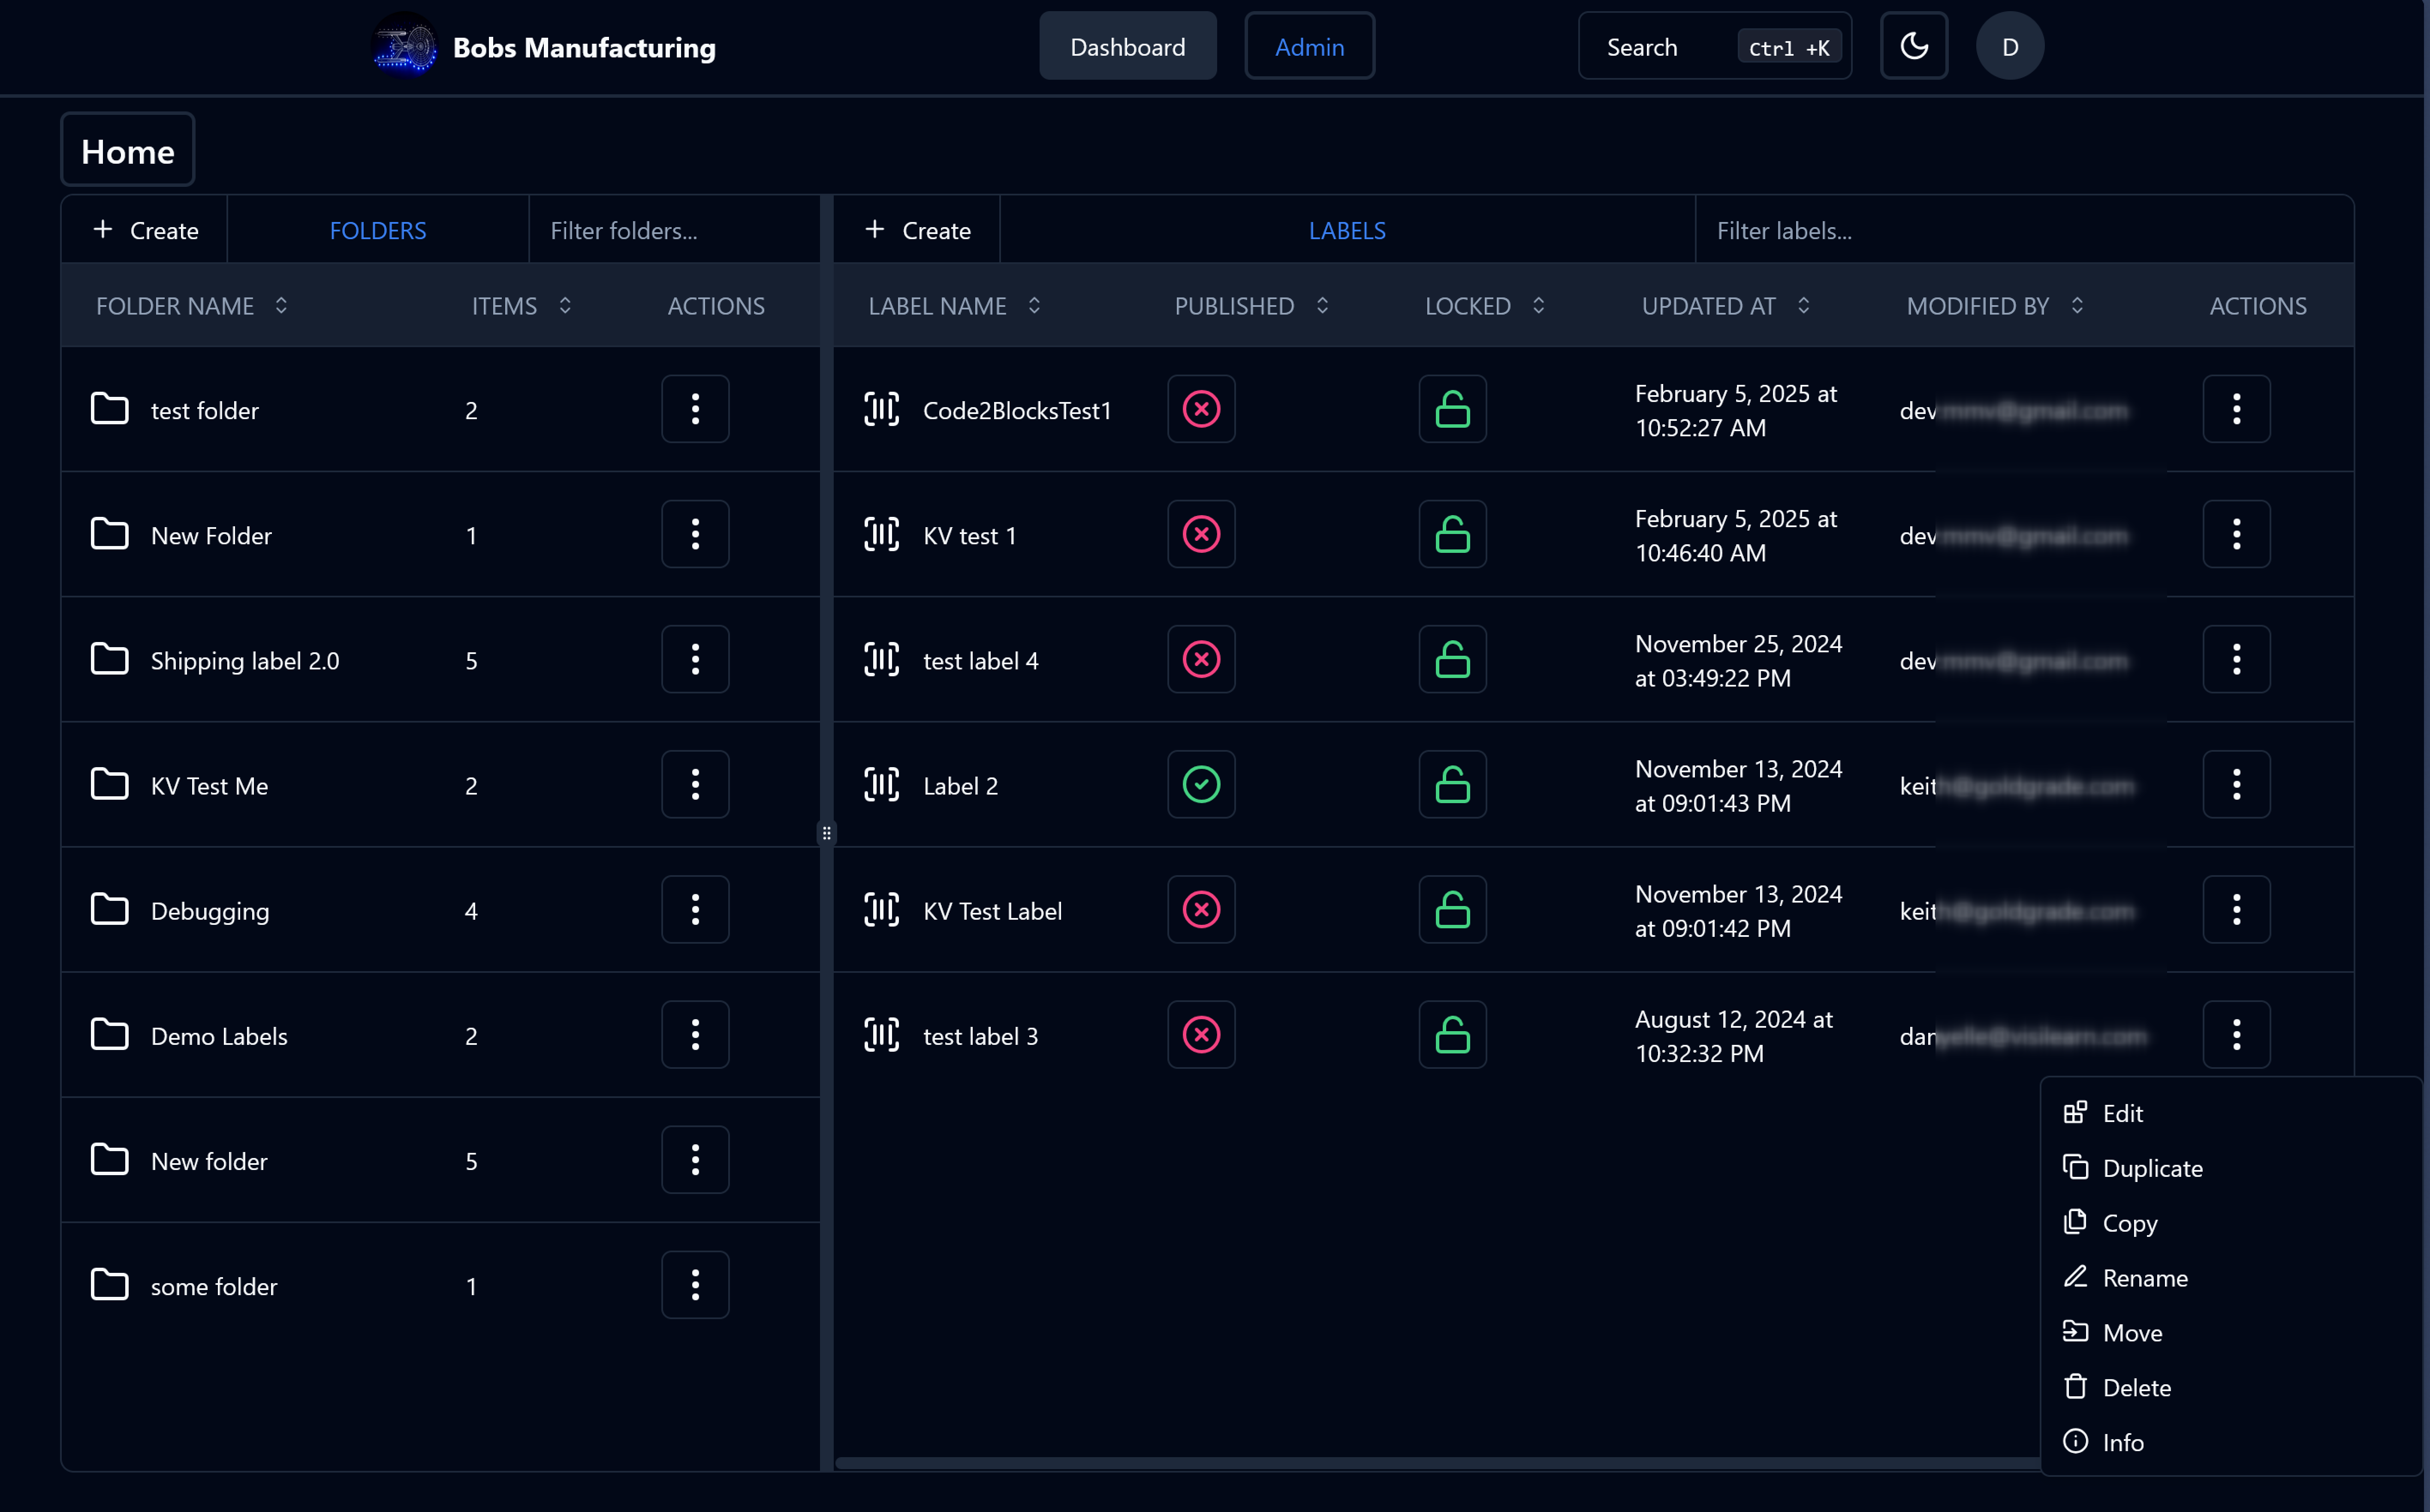
Task: Open actions menu for KV test 1 label
Action: 2235,535
